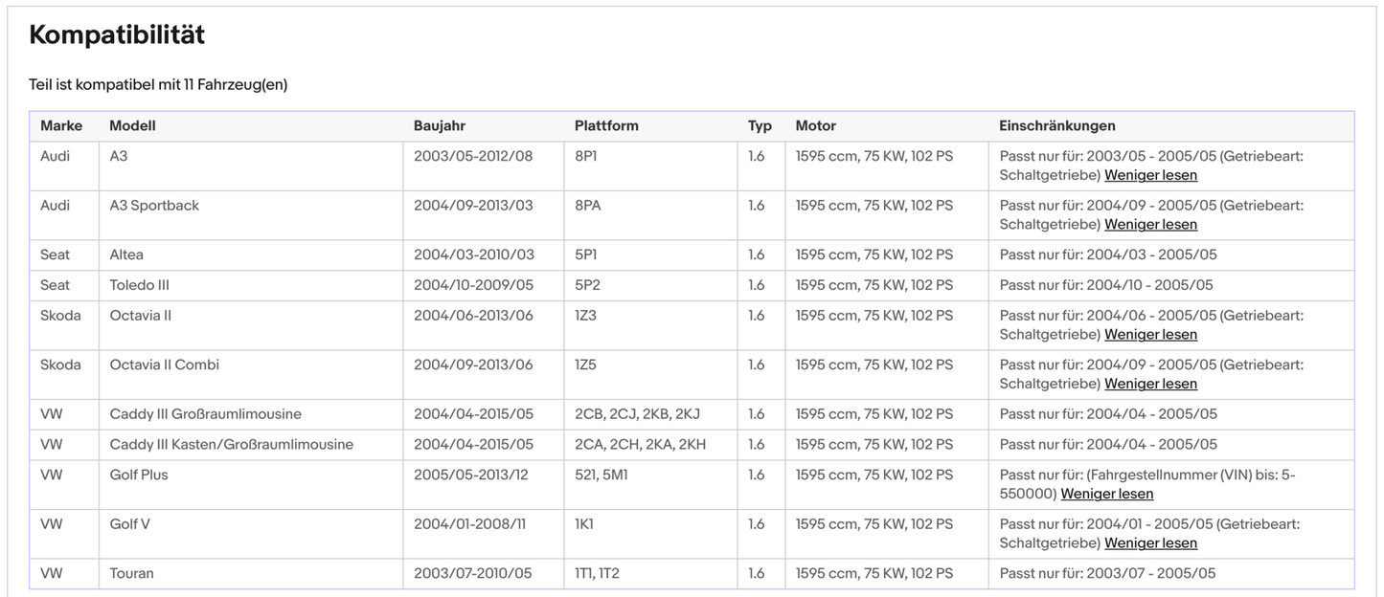Screen dimensions: 1384x597
Task: Select the Toledo III model cell
Action: pos(140,285)
